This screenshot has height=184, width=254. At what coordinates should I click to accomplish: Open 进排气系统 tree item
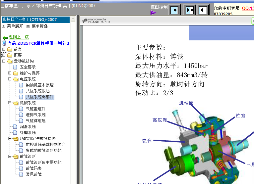pyautogui.click(x=35, y=115)
